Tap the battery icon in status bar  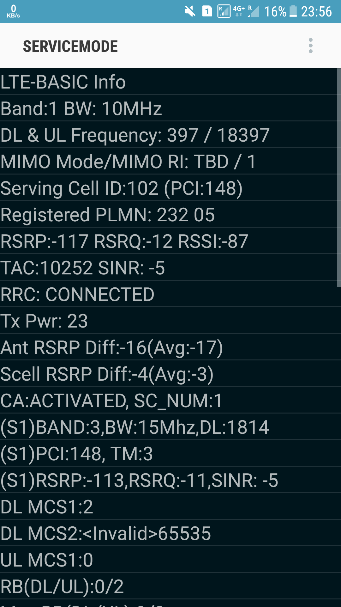coord(293,11)
